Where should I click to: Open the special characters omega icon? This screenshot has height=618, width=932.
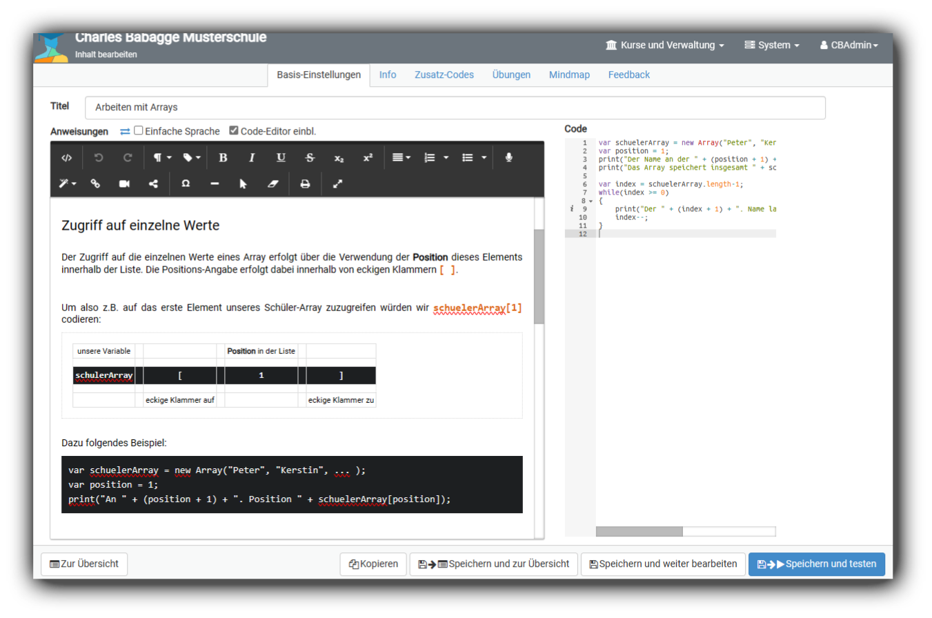(185, 183)
